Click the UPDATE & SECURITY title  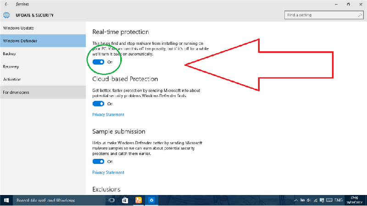coord(35,15)
